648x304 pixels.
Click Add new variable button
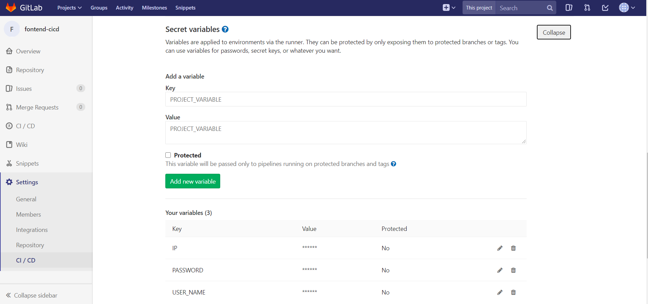pos(193,181)
